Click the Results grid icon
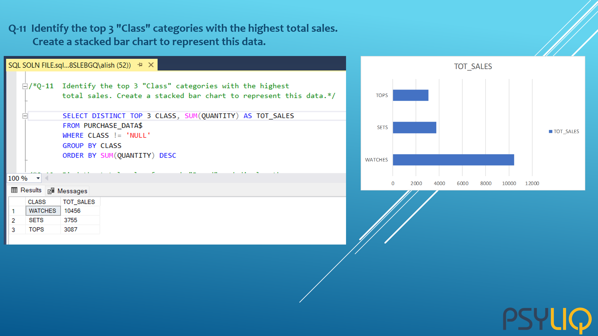 [x=14, y=190]
